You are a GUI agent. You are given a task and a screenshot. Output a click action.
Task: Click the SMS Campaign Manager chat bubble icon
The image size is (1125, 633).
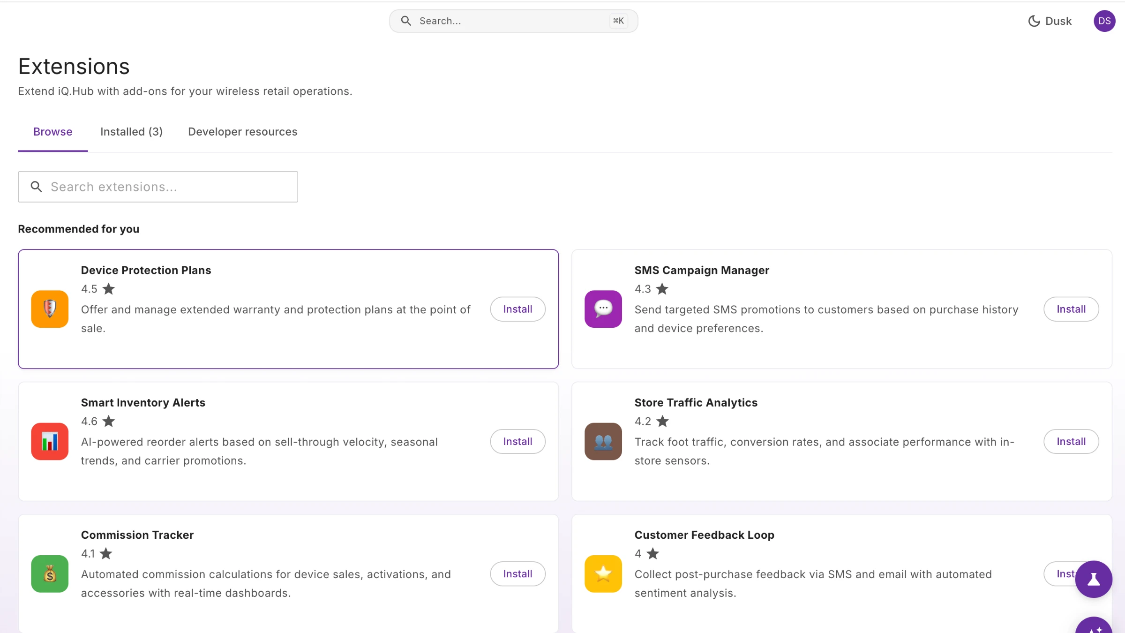click(x=603, y=309)
